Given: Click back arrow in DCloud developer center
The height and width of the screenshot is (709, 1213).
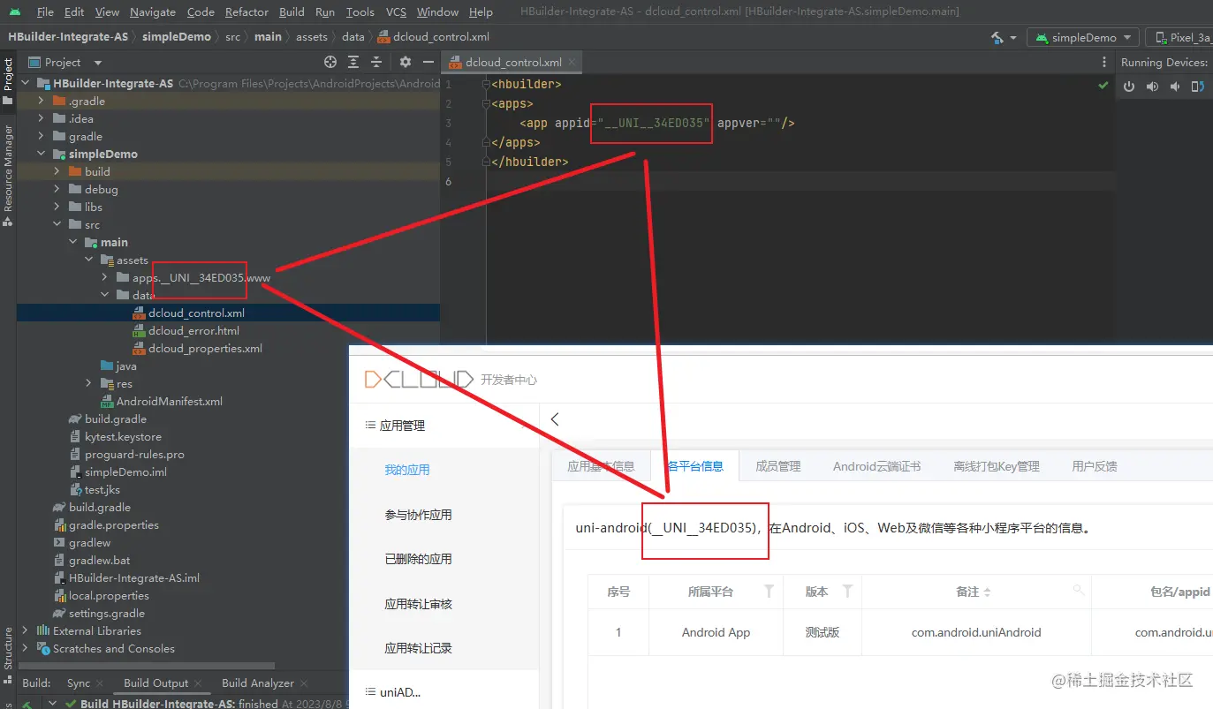Looking at the screenshot, I should pyautogui.click(x=555, y=420).
